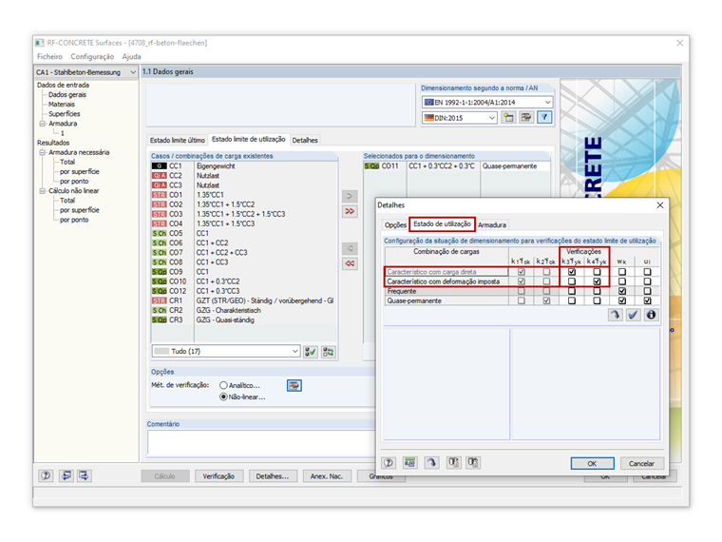Viewport: 722px width, 542px height.
Task: Open the CA1 - Stahlbeton-Bemessung case dropdown
Action: pos(133,72)
